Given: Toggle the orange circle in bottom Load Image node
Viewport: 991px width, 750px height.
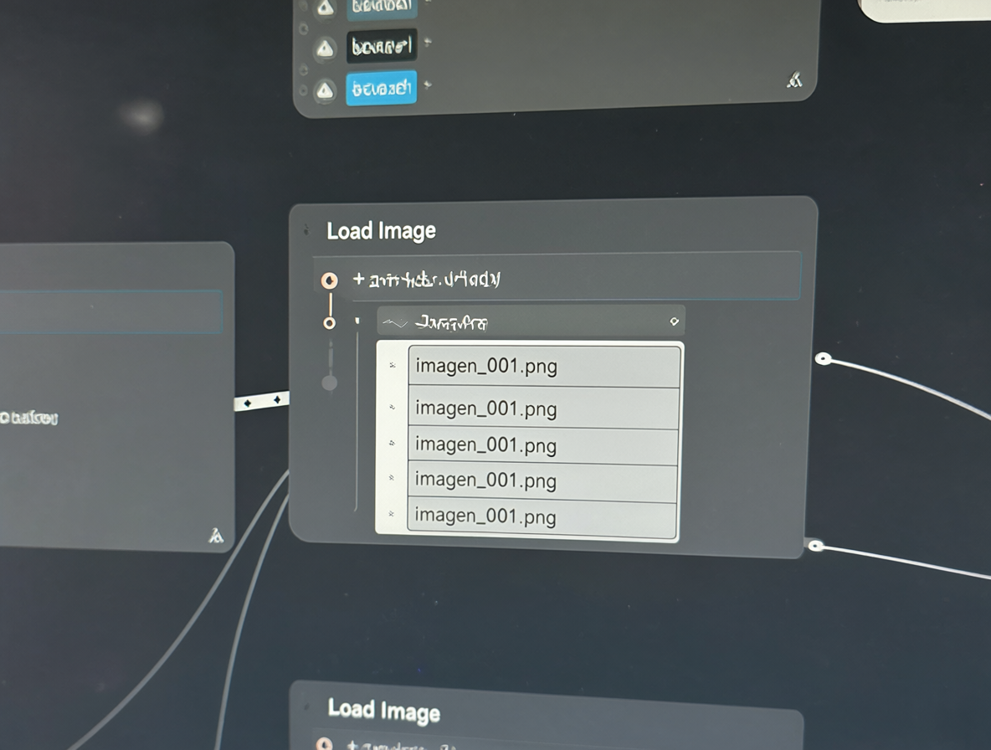Looking at the screenshot, I should [324, 743].
